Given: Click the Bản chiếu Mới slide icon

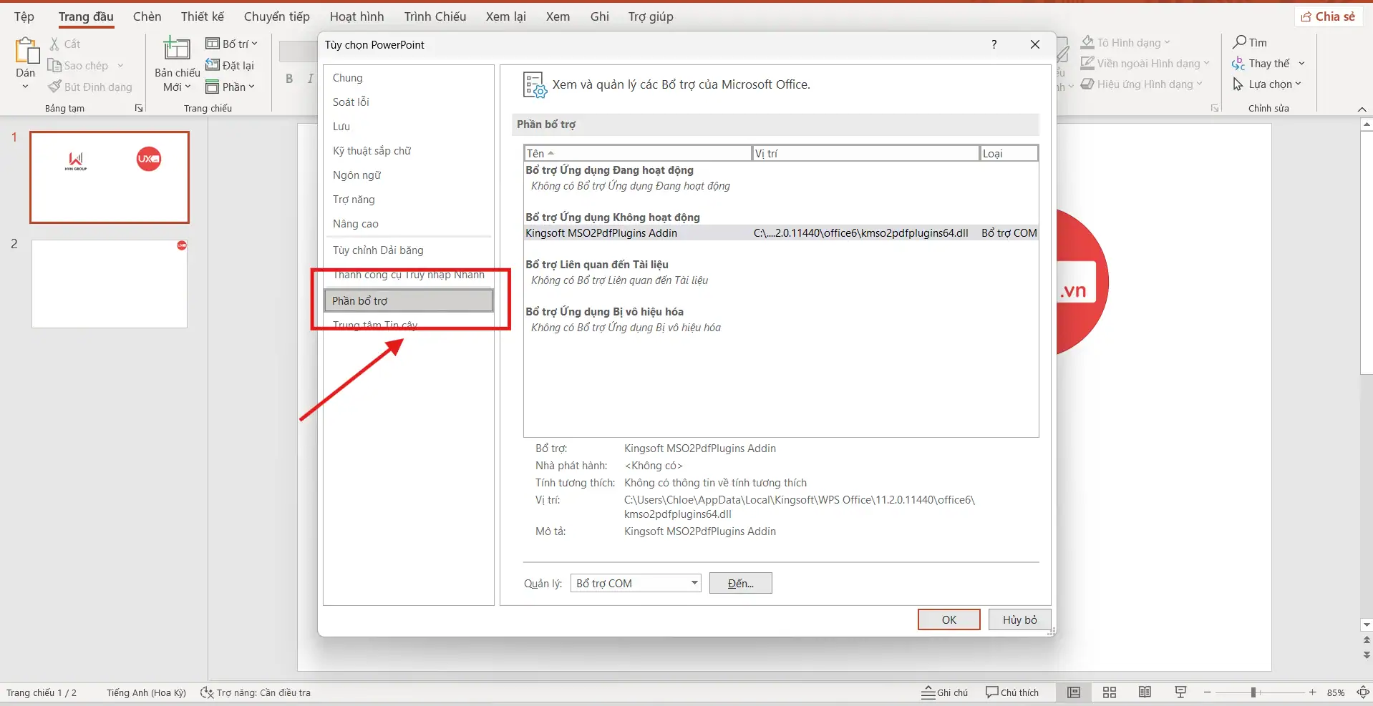Looking at the screenshot, I should [176, 50].
